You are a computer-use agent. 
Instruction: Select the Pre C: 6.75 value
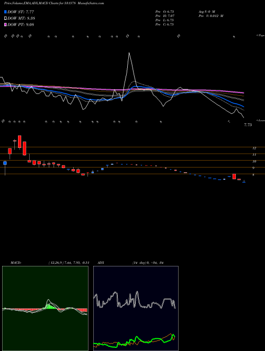tap(165, 24)
